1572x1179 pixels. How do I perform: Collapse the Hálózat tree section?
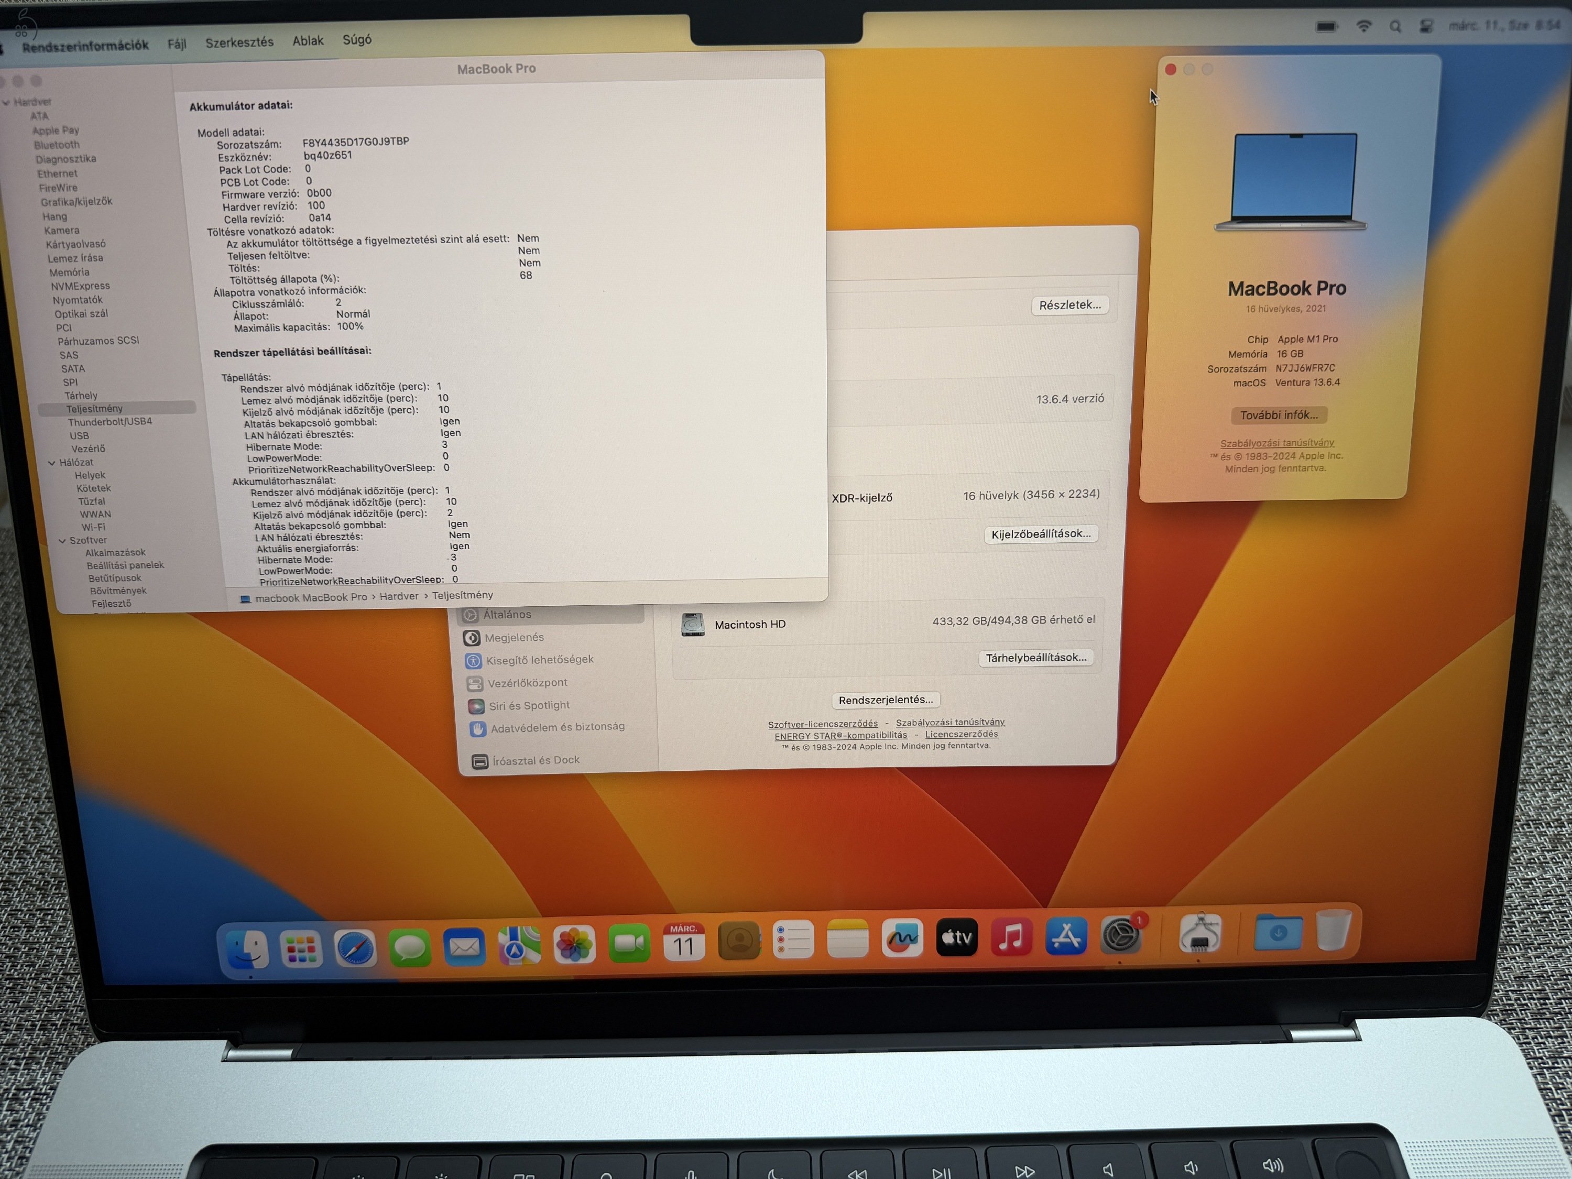(x=51, y=463)
